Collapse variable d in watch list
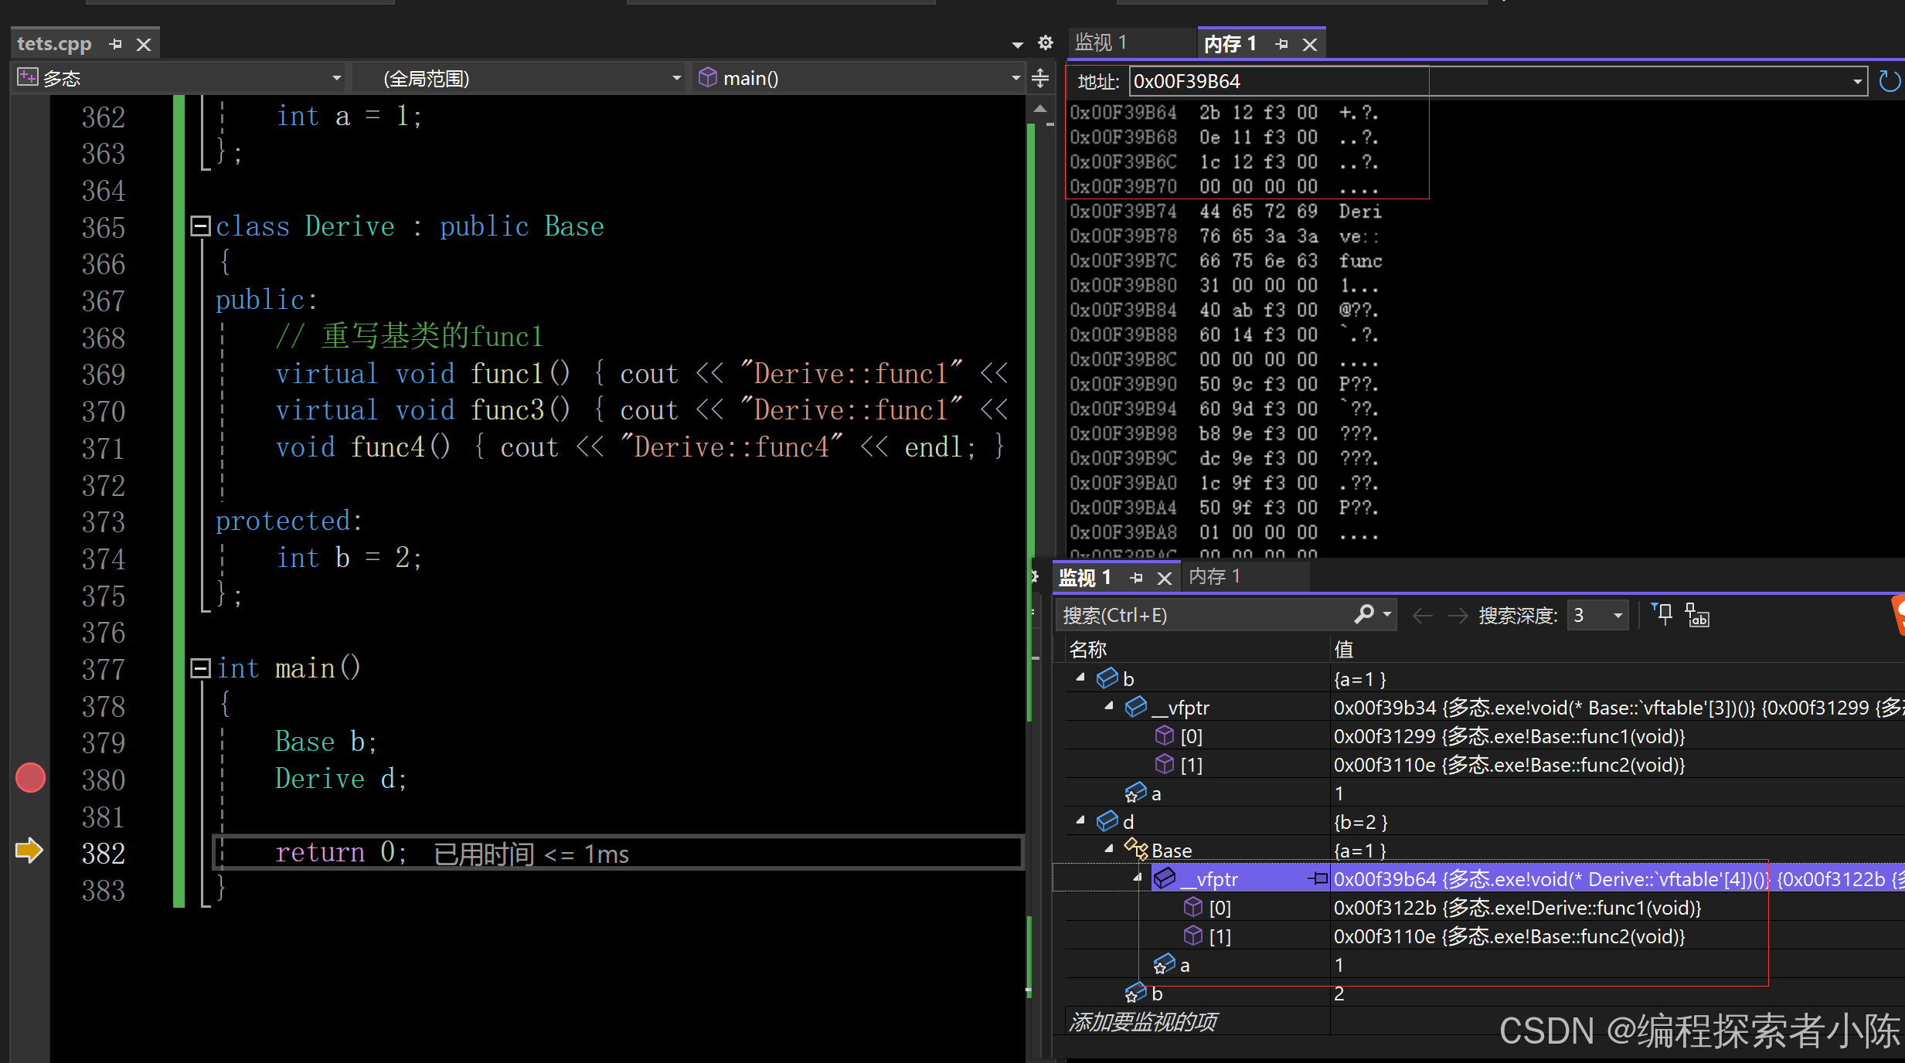The image size is (1905, 1063). coord(1080,820)
